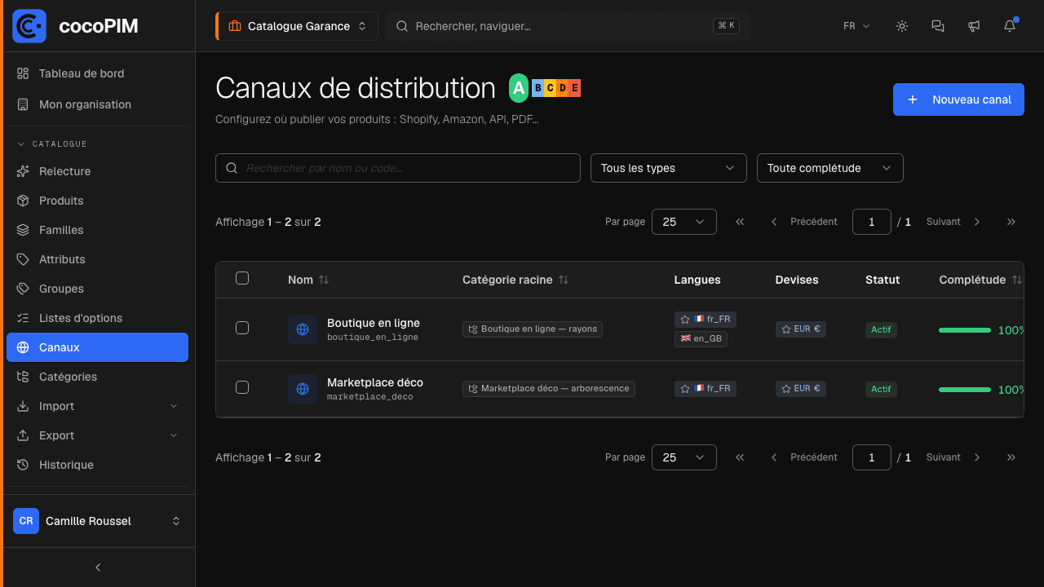Collapse the sidebar with the bottom chevron
The image size is (1044, 587).
coord(98,567)
